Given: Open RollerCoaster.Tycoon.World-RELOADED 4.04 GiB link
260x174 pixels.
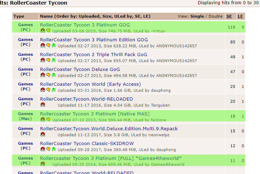Looking at the screenshot, I should (86, 99).
